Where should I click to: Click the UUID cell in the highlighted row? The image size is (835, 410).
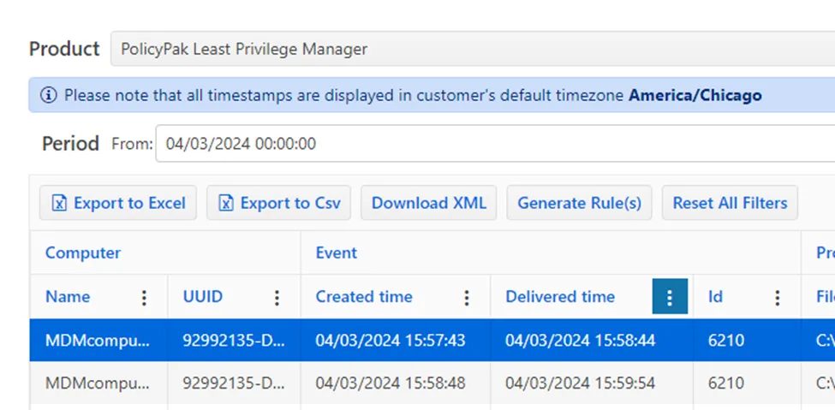[x=235, y=341]
